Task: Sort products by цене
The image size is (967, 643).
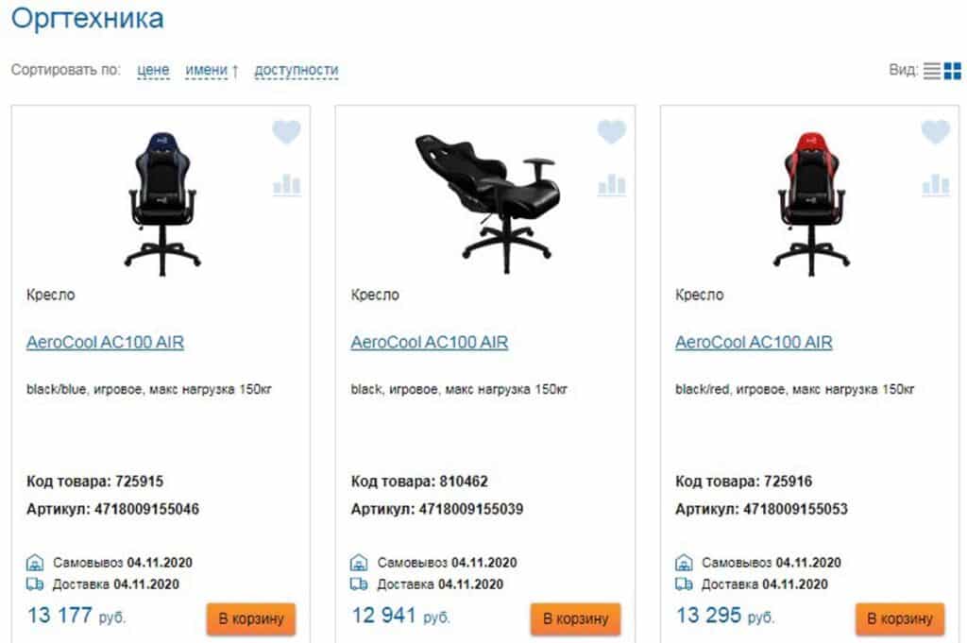Action: click(153, 70)
